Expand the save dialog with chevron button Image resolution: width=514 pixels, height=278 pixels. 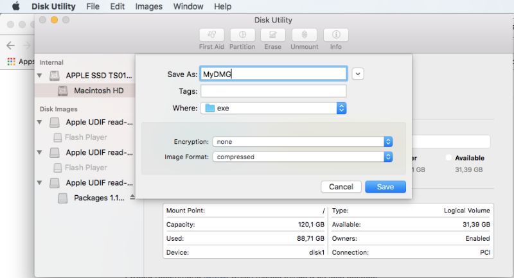358,74
